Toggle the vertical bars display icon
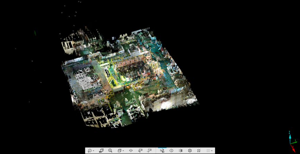 (x=180, y=151)
